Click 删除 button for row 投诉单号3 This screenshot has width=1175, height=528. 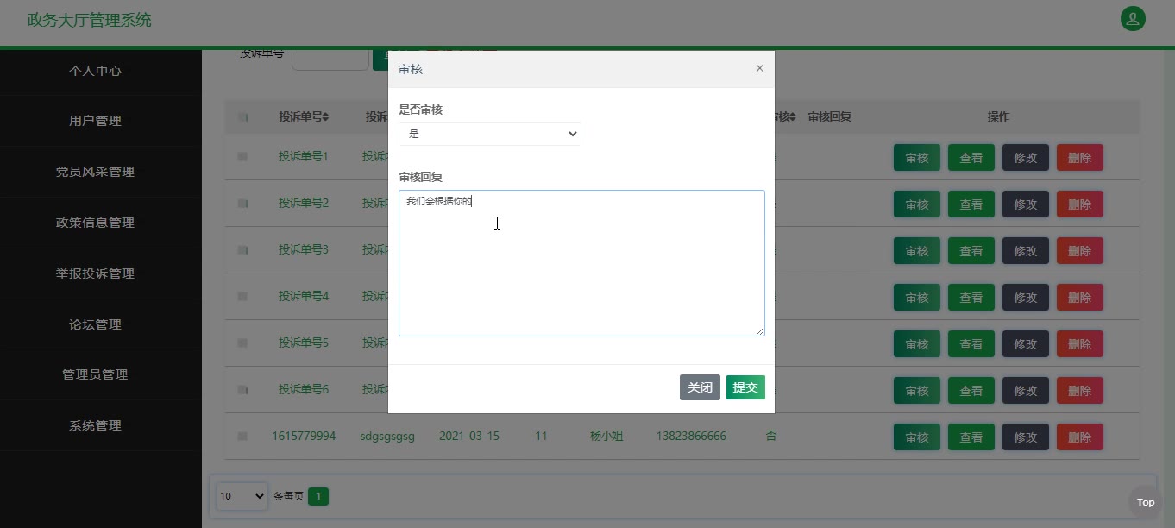1080,251
